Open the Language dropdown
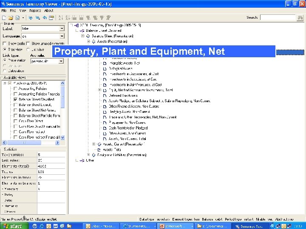The width and height of the screenshot is (306, 229). [x=62, y=36]
